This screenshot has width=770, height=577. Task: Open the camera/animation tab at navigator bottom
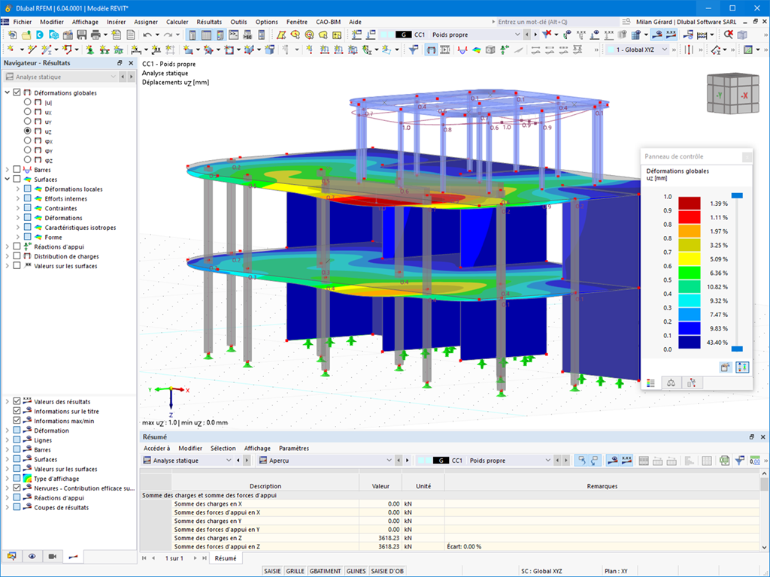tap(53, 556)
